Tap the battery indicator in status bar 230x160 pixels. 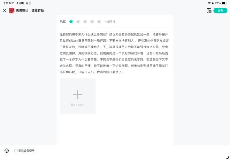(x=224, y=3)
